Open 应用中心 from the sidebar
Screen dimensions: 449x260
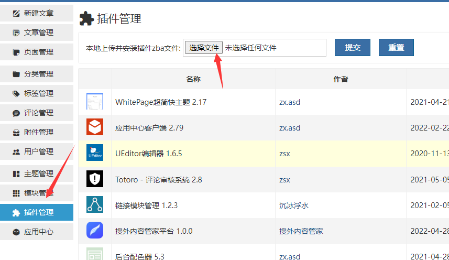click(x=37, y=232)
